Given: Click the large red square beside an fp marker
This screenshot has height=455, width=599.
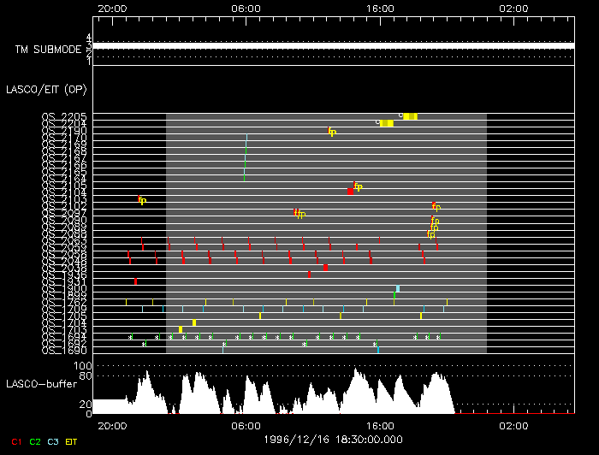Looking at the screenshot, I should 350,191.
